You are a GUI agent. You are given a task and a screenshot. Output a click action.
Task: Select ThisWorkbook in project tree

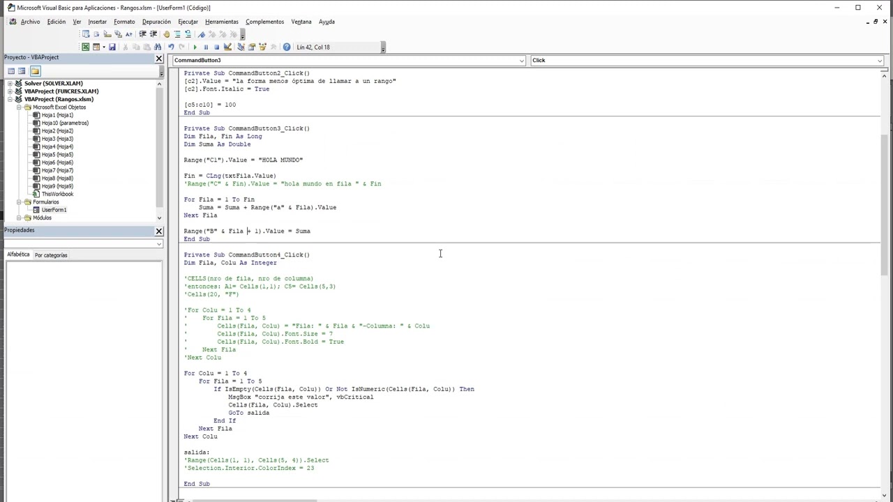point(57,194)
